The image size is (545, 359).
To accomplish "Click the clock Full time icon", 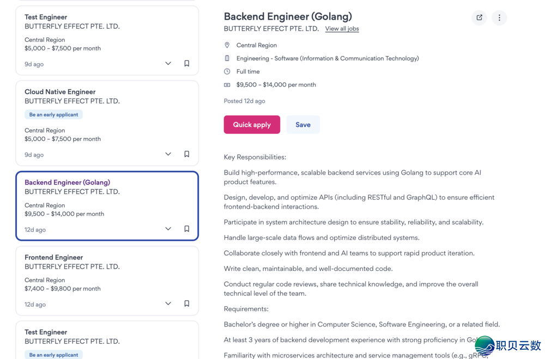I will click(x=227, y=71).
